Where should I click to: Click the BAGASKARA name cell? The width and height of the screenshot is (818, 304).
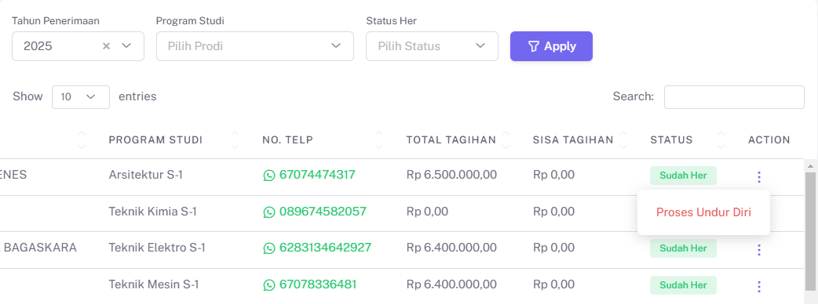tap(38, 248)
